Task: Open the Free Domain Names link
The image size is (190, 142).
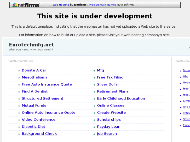Action: [103, 5]
